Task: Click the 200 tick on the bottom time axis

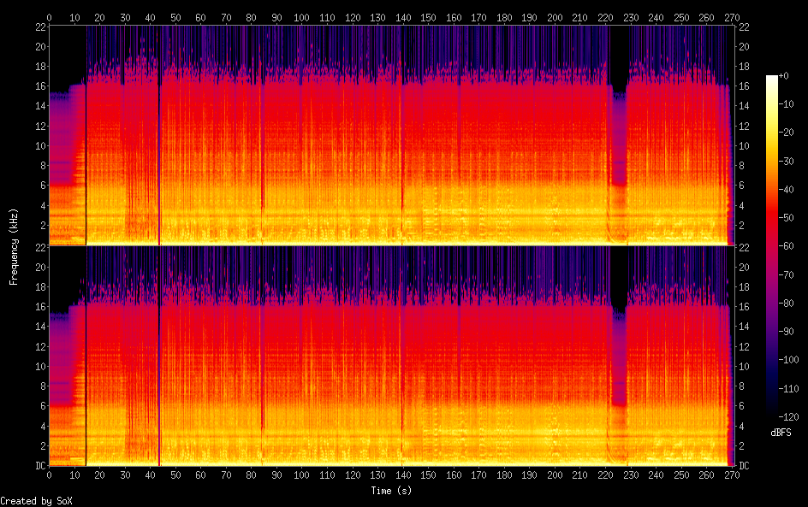Action: 555,475
